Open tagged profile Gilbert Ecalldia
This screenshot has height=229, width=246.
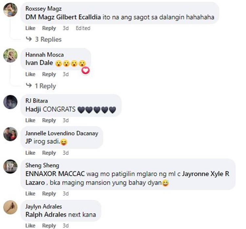click(x=78, y=17)
